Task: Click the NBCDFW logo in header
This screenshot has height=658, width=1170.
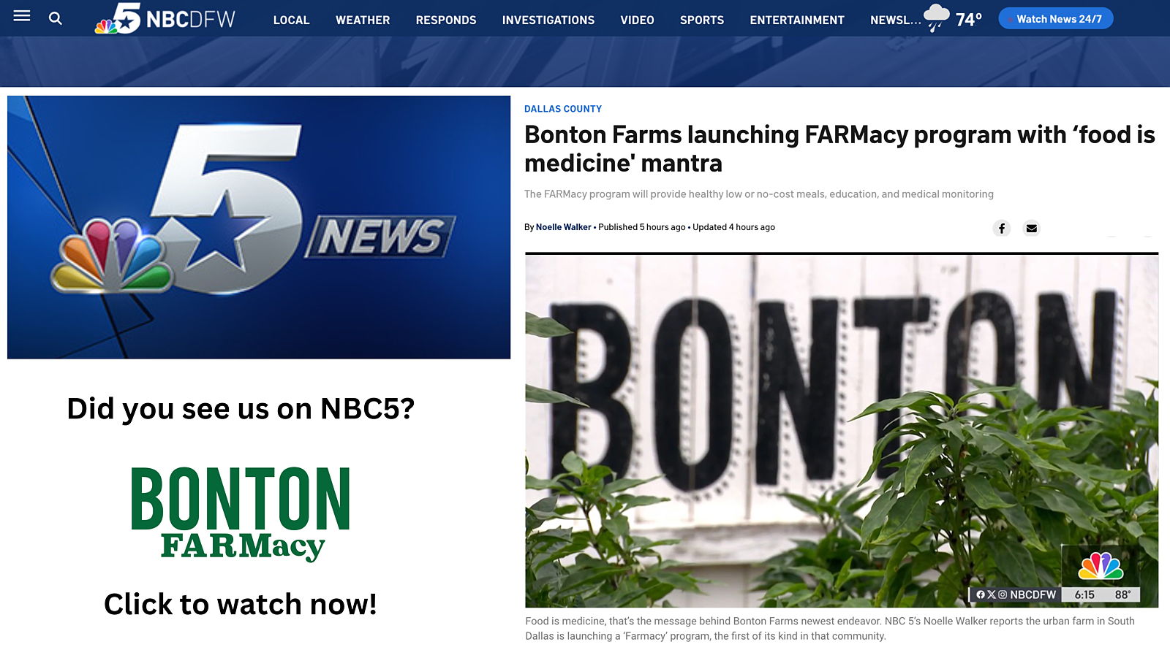Action: 166,18
